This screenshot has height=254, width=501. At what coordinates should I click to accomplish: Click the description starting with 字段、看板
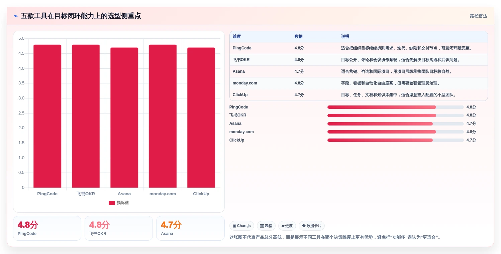[391, 83]
